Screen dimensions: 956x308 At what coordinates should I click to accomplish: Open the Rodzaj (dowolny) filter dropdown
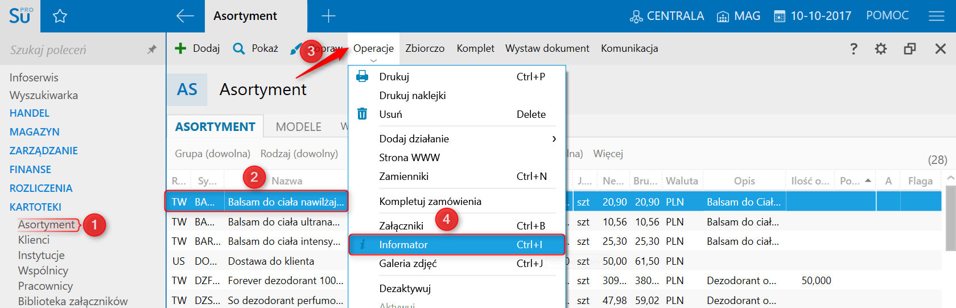(299, 154)
